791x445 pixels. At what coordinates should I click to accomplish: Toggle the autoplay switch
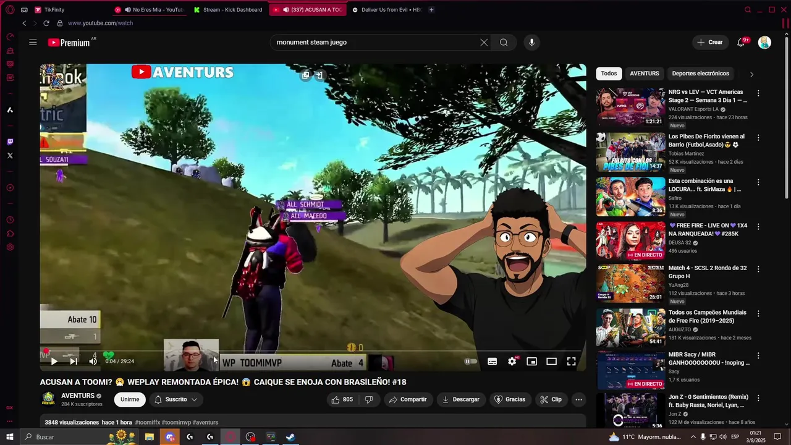pos(470,362)
